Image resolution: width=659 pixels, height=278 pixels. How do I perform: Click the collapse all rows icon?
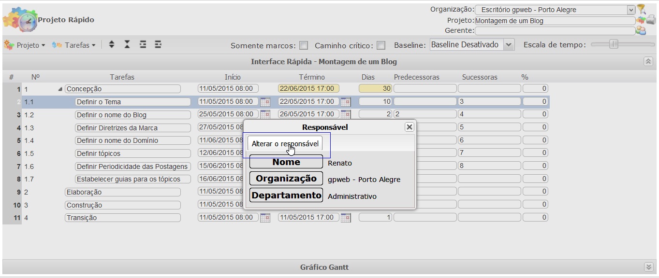point(127,44)
